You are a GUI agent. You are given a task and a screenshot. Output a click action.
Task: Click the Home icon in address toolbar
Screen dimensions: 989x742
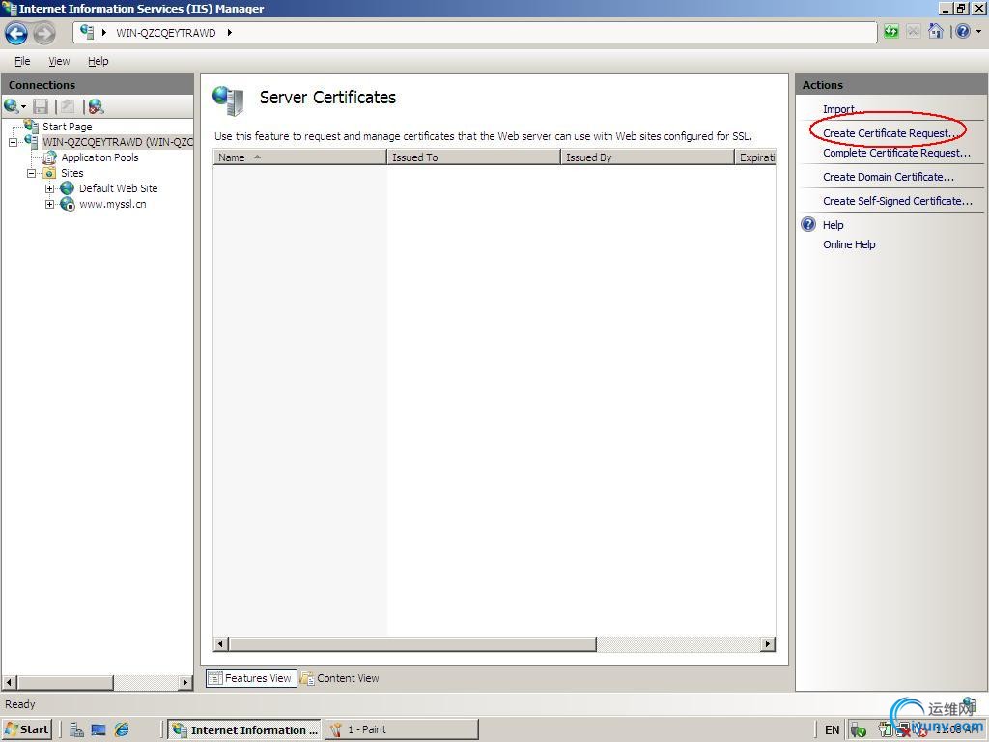[x=936, y=31]
